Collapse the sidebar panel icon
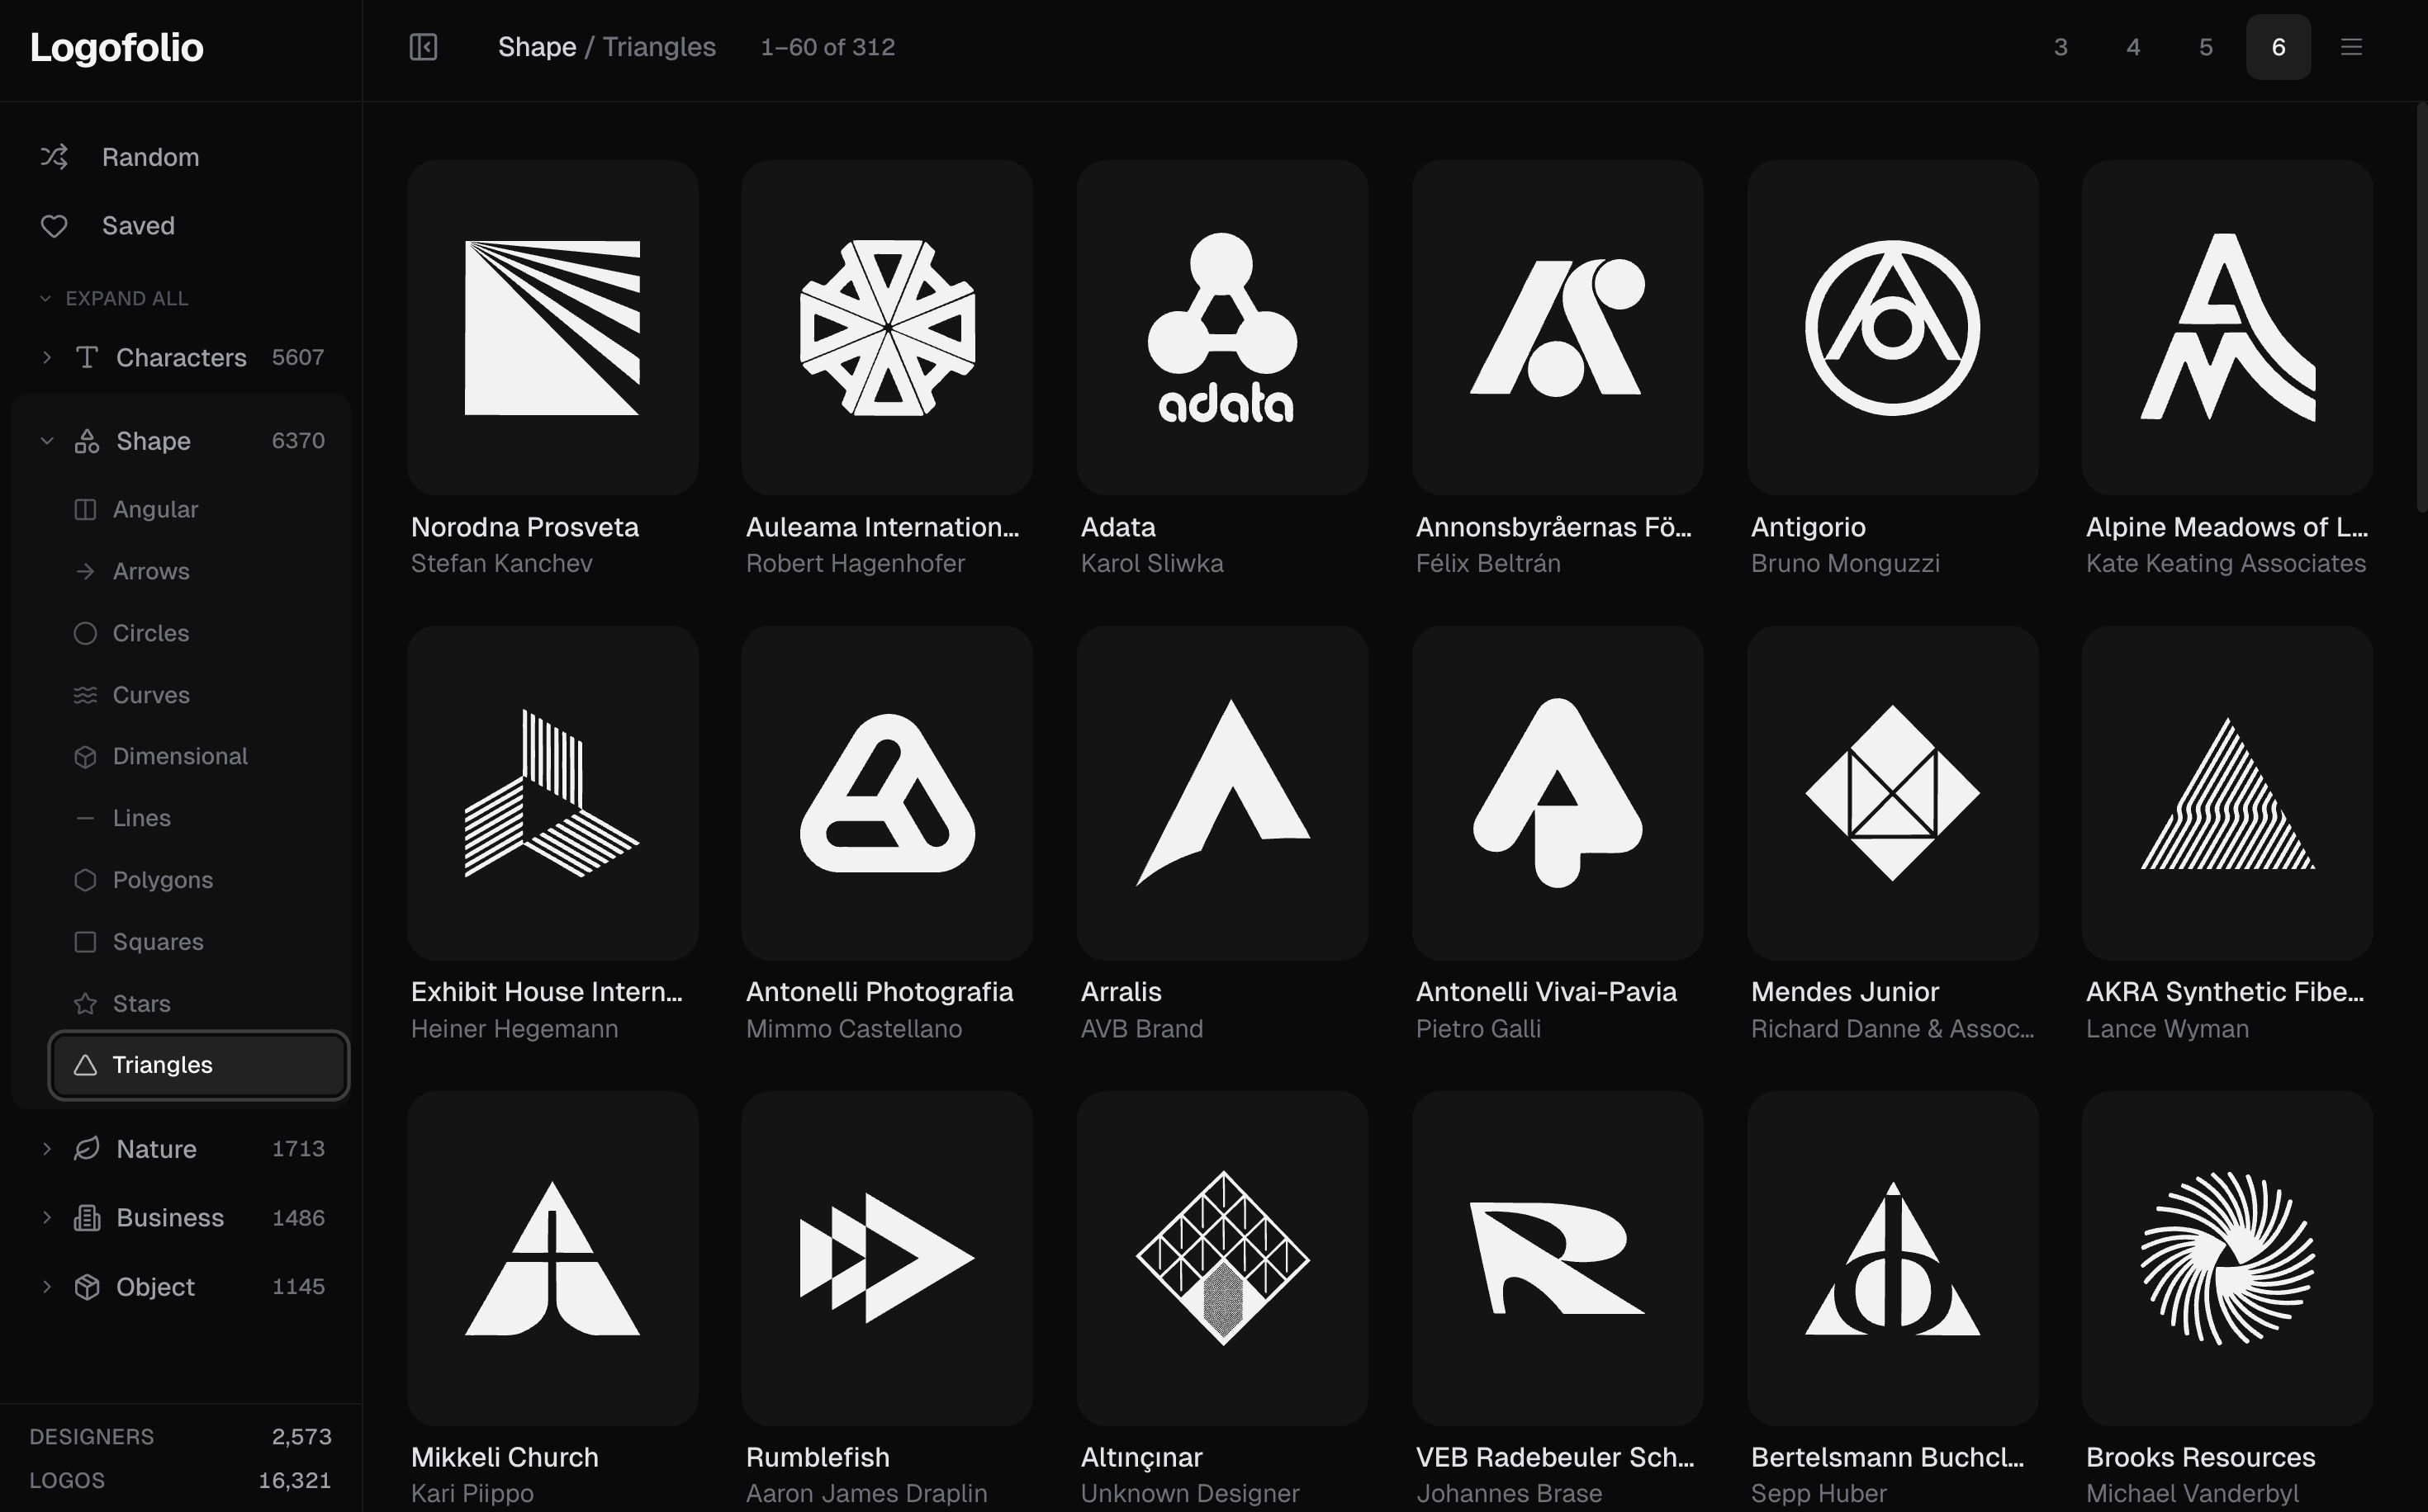 pyautogui.click(x=423, y=47)
